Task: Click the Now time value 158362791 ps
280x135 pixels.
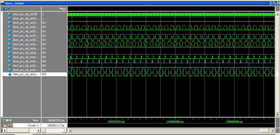Action: point(56,120)
